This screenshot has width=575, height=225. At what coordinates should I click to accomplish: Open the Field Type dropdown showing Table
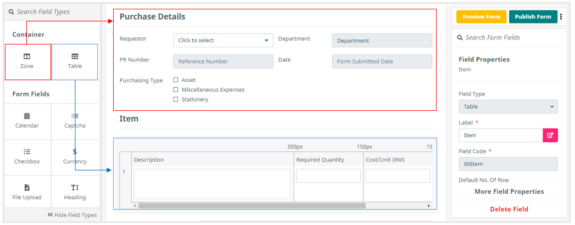[508, 106]
